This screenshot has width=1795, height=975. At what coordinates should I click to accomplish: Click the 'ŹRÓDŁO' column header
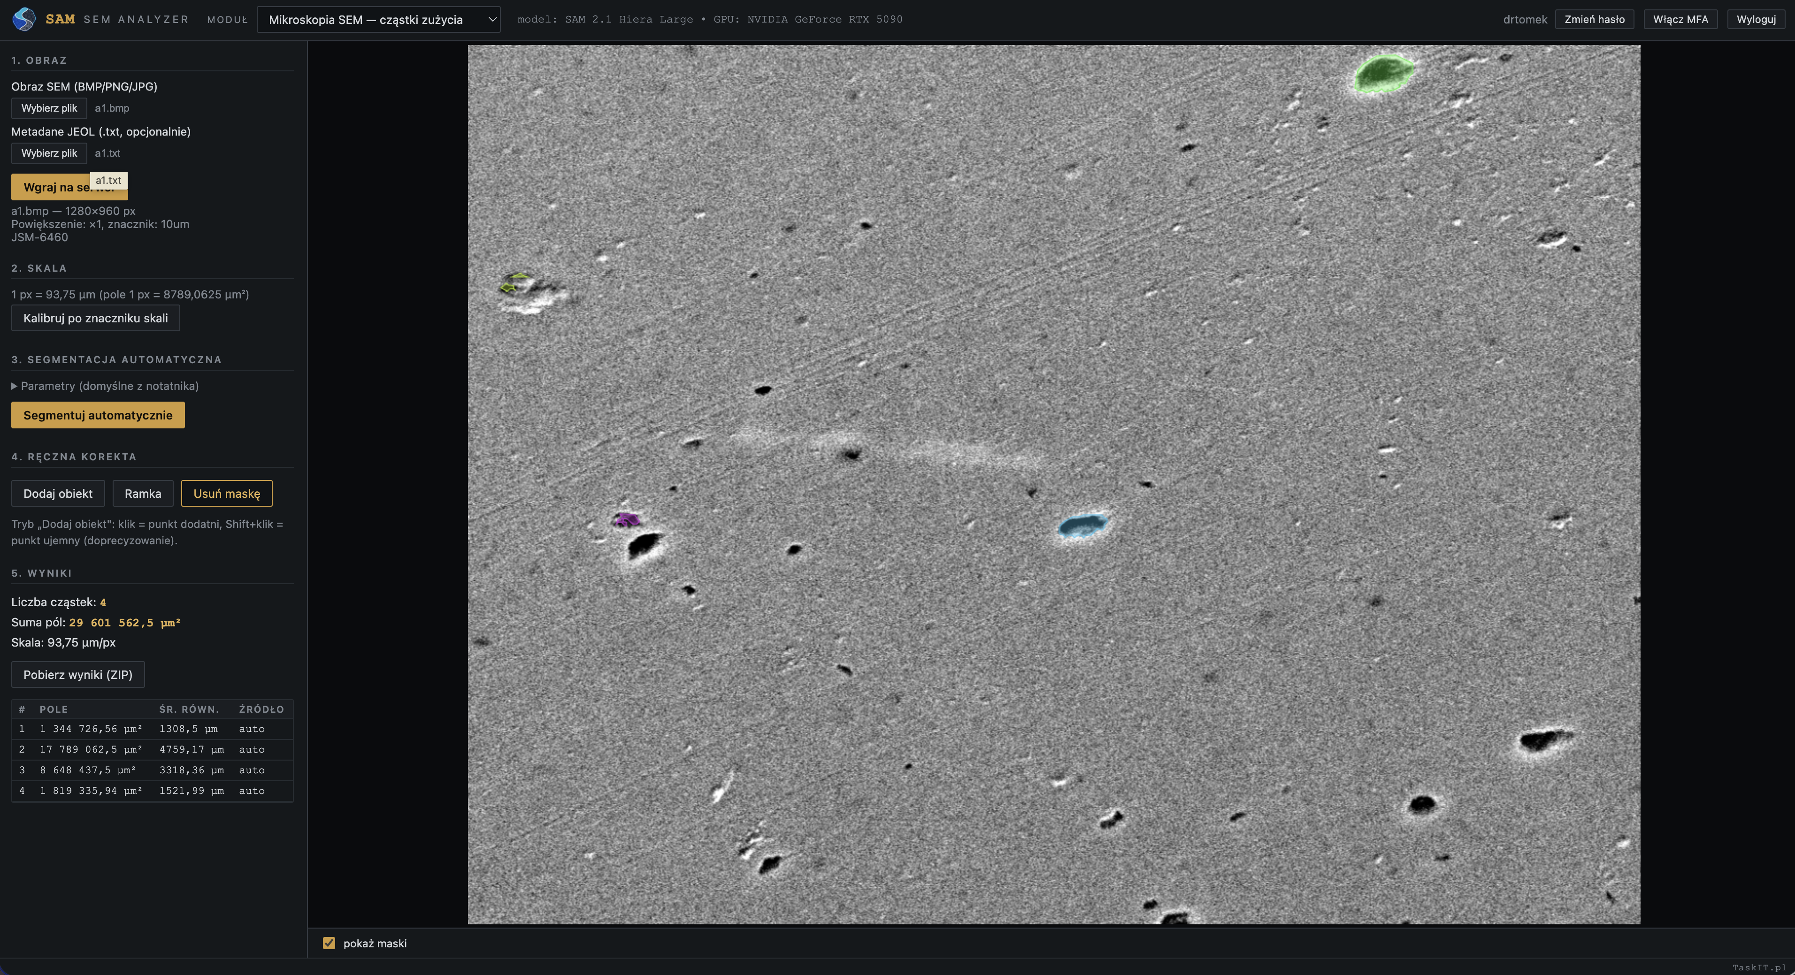(x=261, y=709)
